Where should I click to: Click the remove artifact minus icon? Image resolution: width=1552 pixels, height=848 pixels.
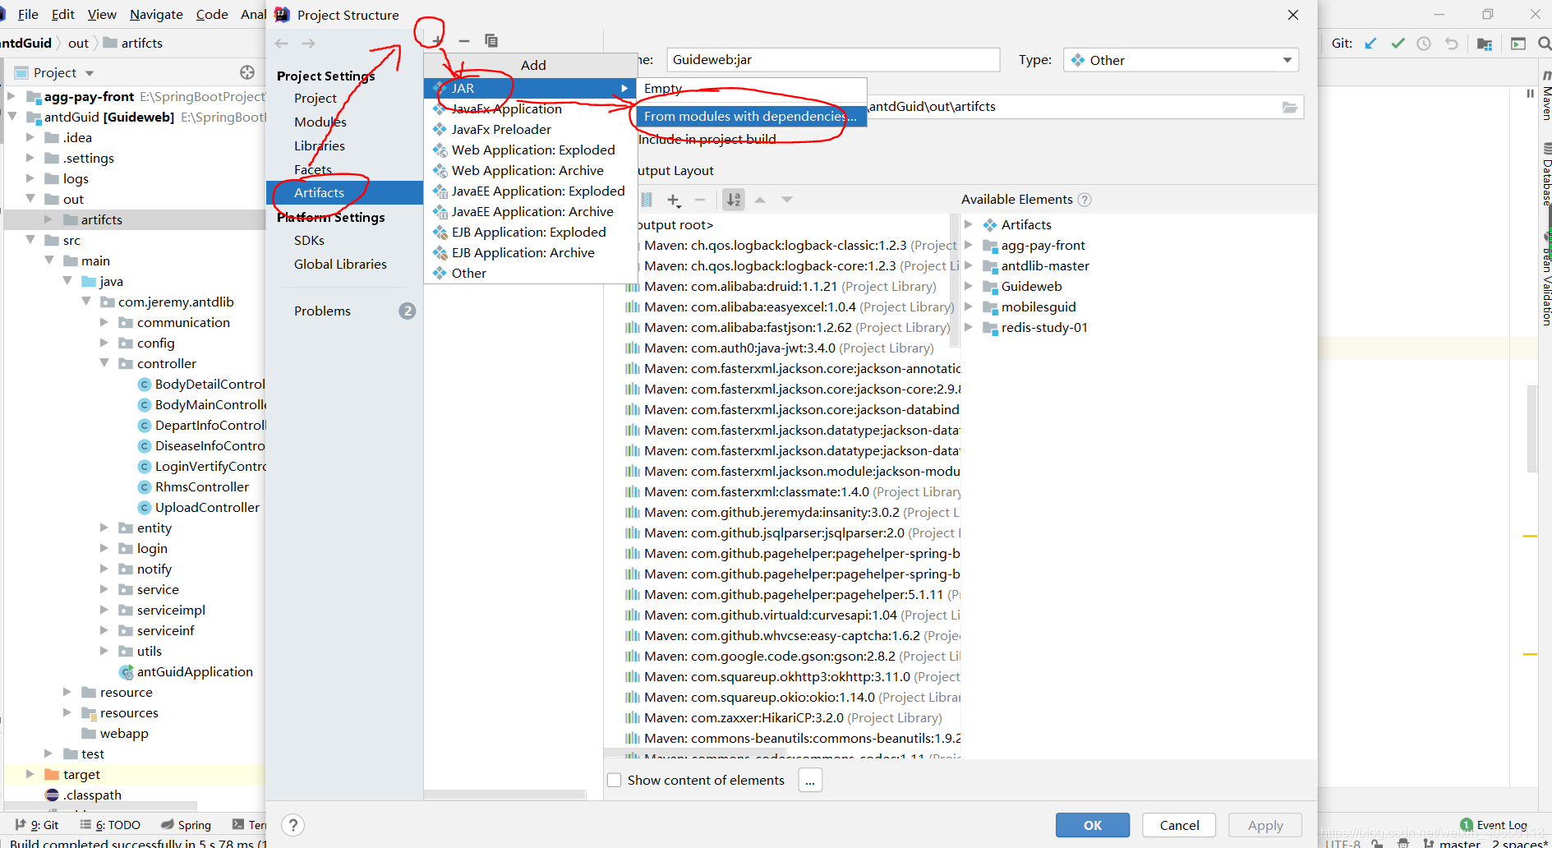point(464,41)
